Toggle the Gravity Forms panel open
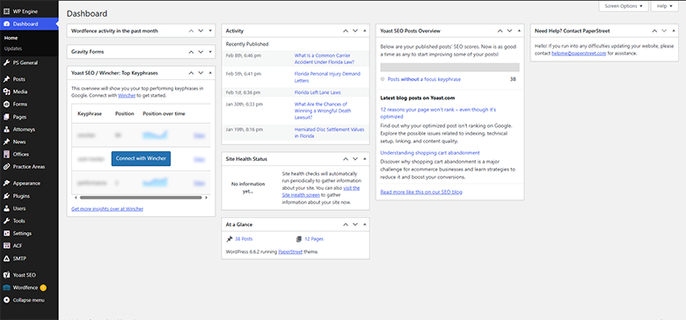686x320 pixels. pyautogui.click(x=210, y=52)
